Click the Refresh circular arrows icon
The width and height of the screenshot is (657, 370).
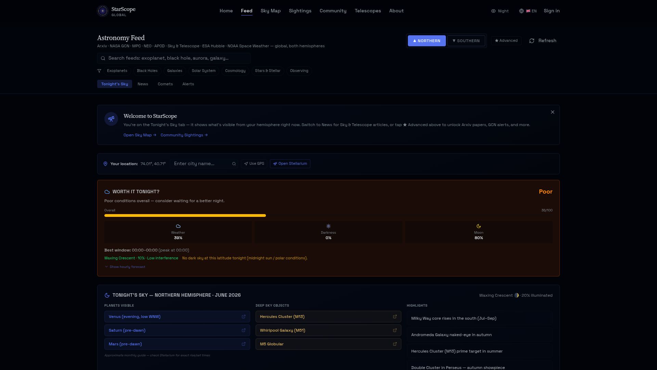(x=532, y=41)
